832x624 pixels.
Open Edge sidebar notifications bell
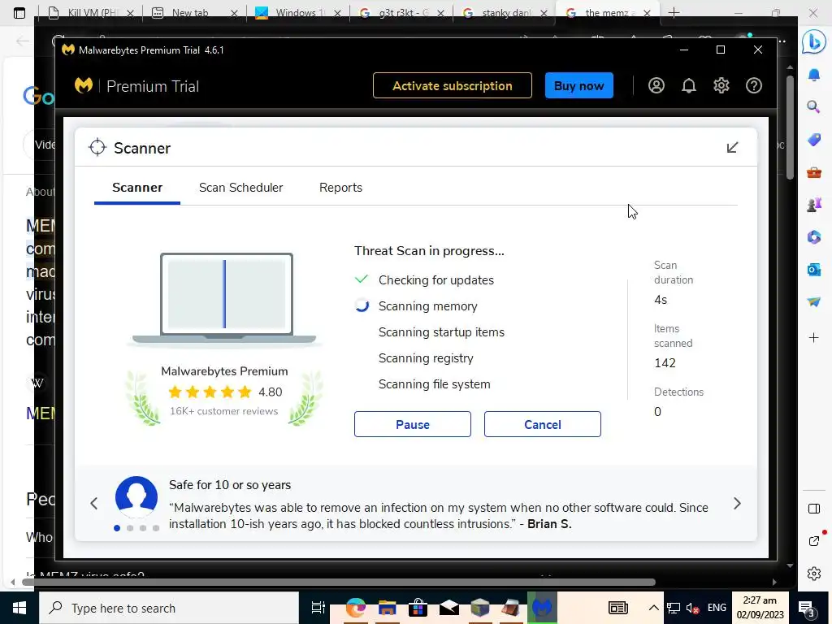tap(813, 74)
